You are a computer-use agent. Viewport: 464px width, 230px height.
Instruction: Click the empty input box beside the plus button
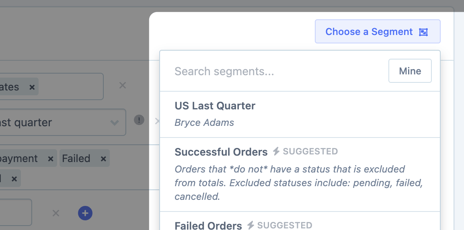tap(16, 212)
